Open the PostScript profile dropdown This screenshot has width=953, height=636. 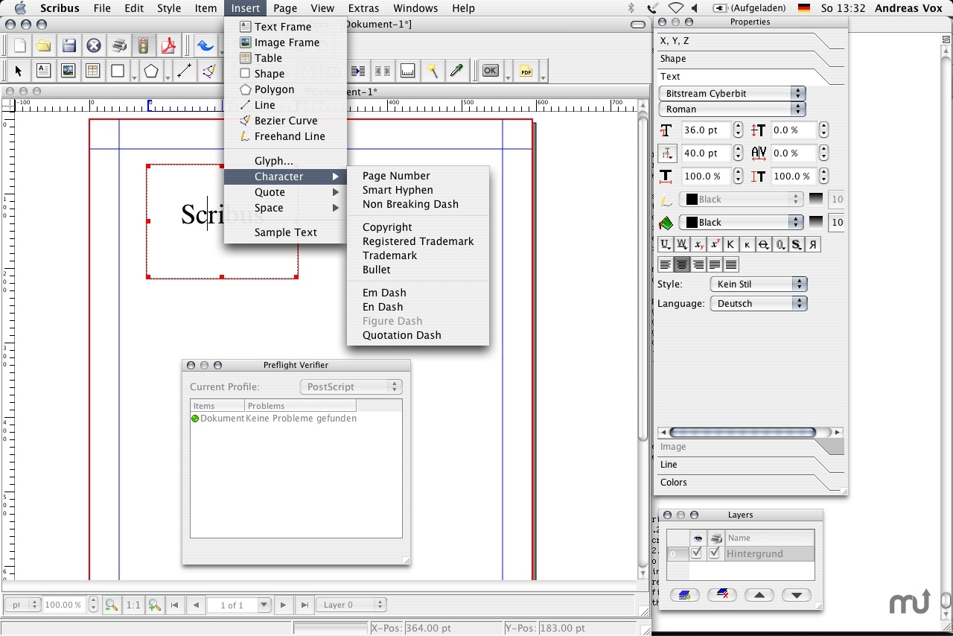pos(350,387)
